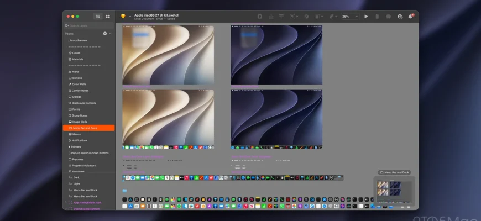Expand the Dock/Examples/Dark group
481x221 pixels.
point(66,208)
